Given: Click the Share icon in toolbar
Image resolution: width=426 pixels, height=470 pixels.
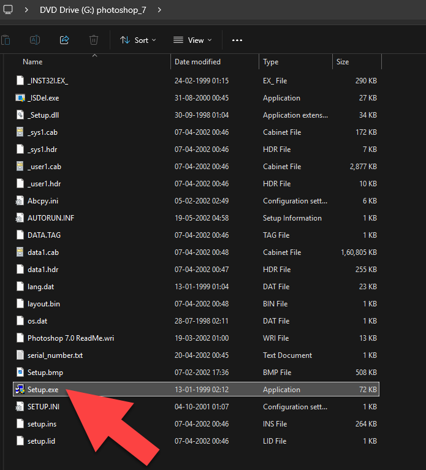Looking at the screenshot, I should tap(64, 40).
